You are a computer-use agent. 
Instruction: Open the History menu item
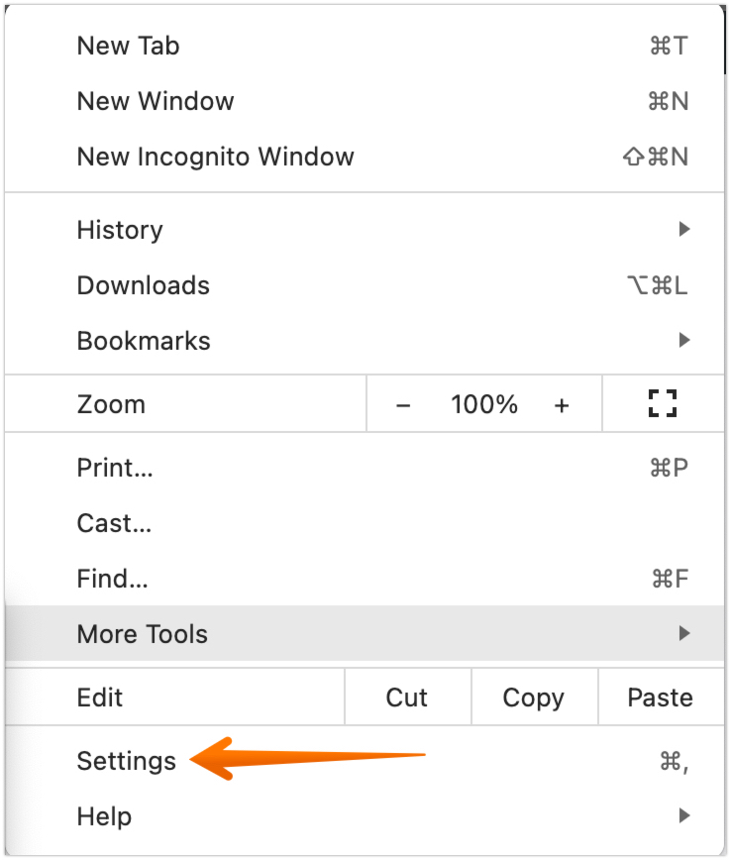tap(120, 230)
